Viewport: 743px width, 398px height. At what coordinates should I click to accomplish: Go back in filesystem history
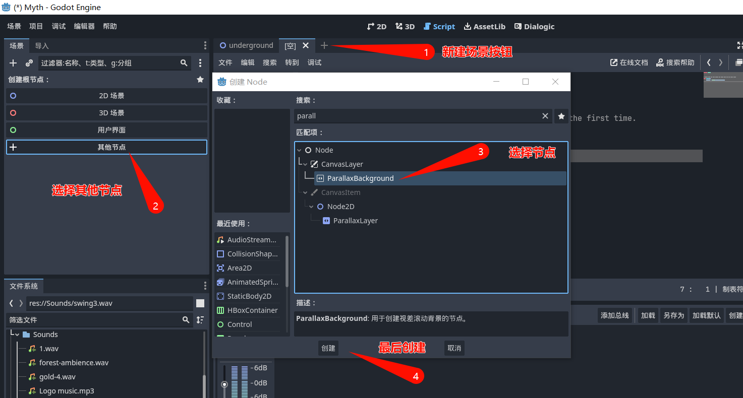coord(12,303)
